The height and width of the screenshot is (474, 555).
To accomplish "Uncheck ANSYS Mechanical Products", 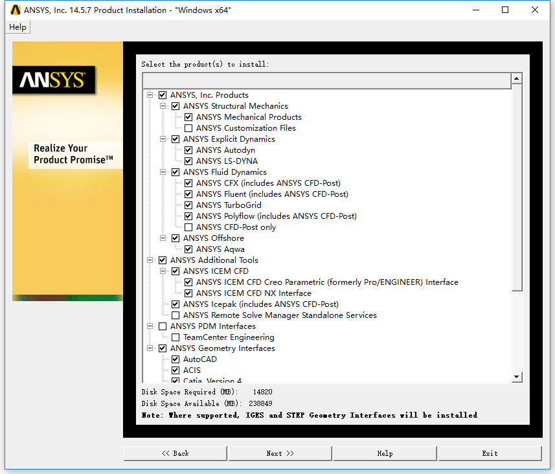I will [x=188, y=117].
